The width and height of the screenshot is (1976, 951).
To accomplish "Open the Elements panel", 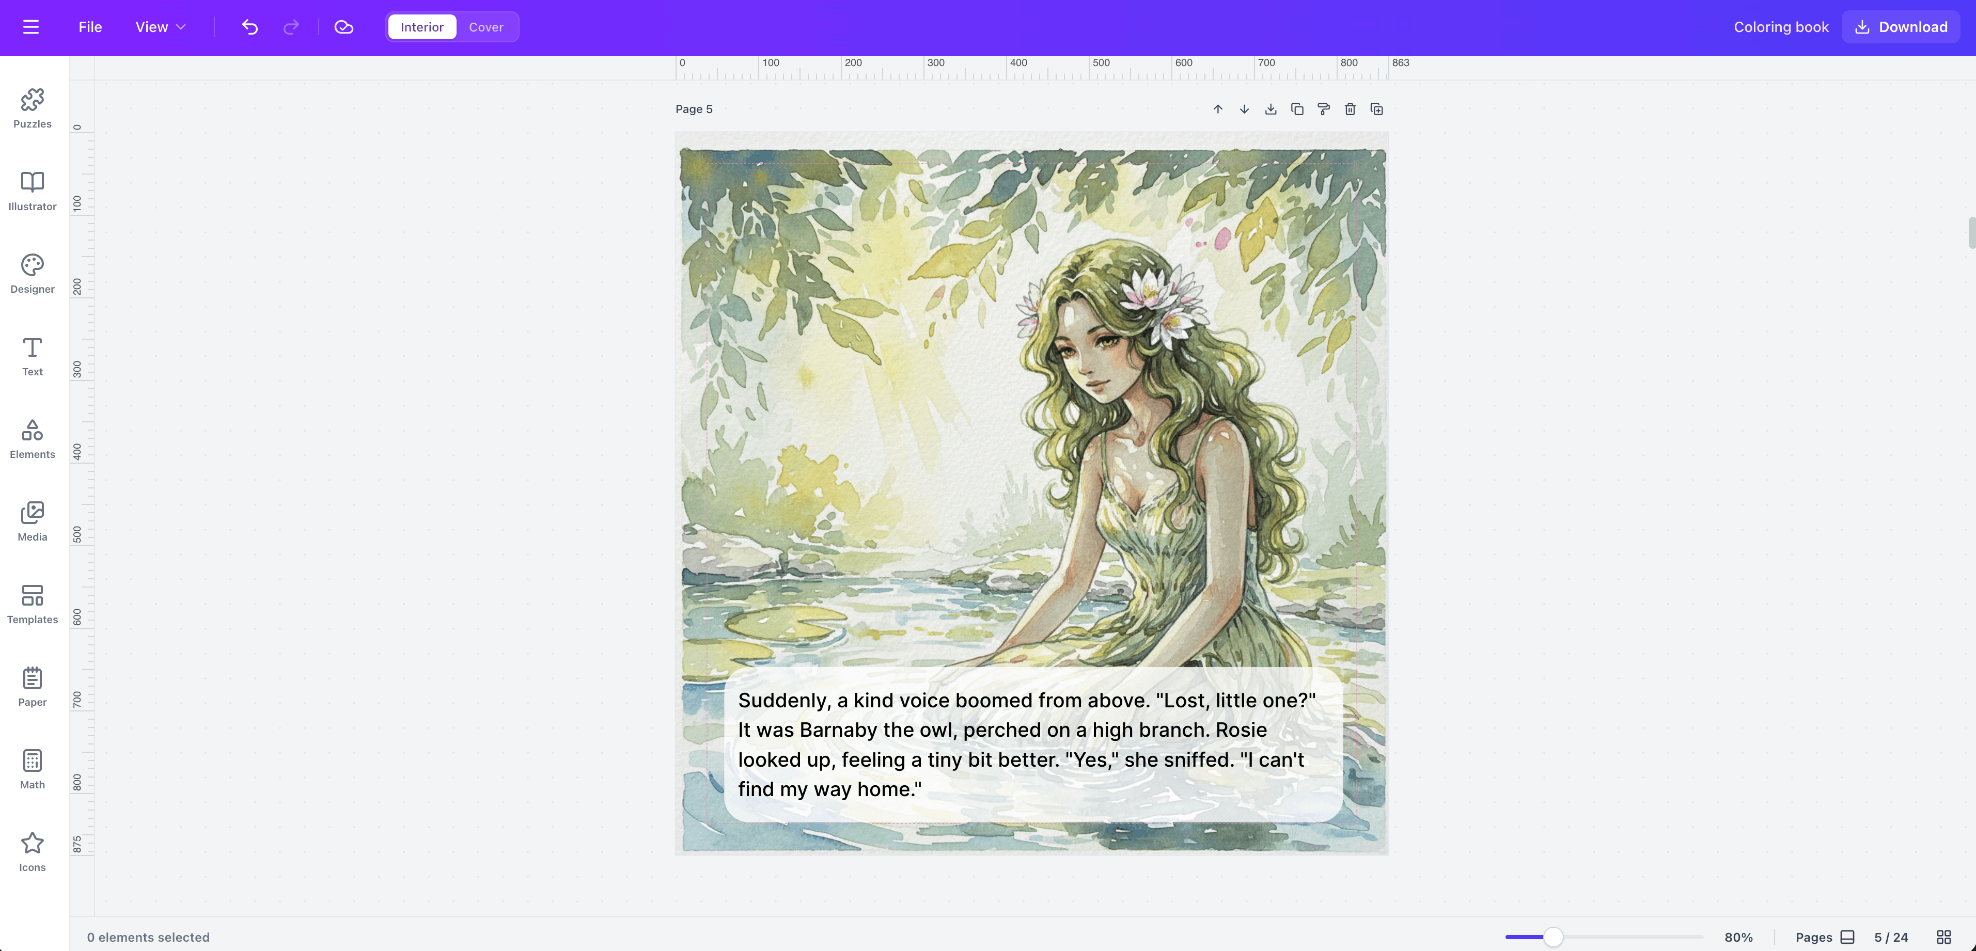I will pyautogui.click(x=32, y=438).
